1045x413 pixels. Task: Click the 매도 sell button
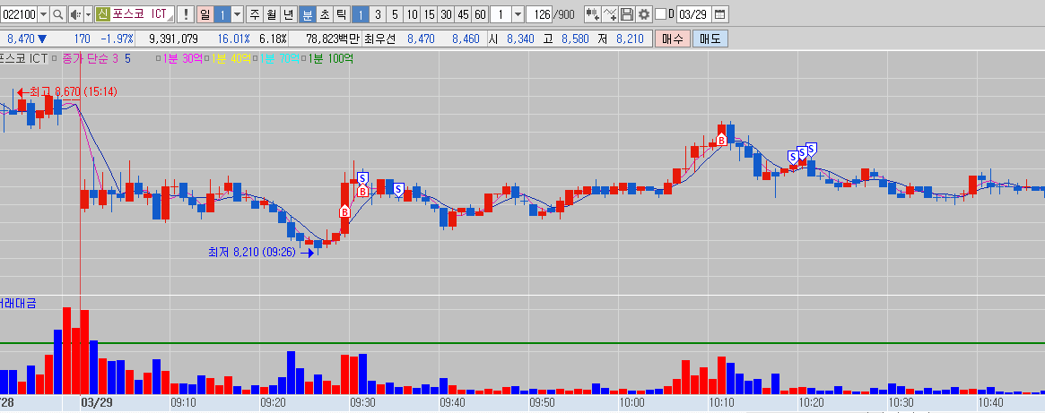[x=710, y=39]
